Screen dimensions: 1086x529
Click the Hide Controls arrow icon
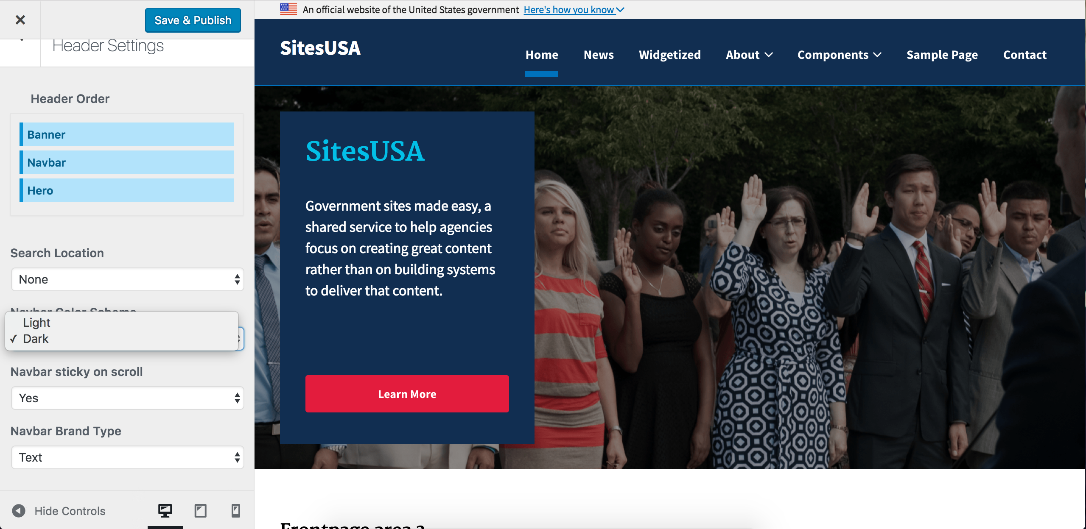18,511
